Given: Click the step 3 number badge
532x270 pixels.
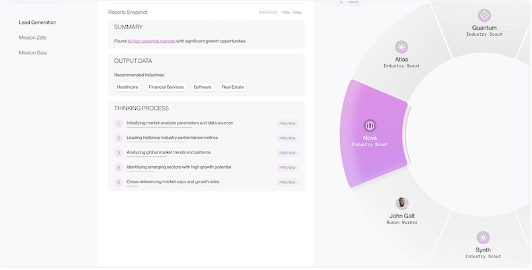Looking at the screenshot, I should click(119, 153).
